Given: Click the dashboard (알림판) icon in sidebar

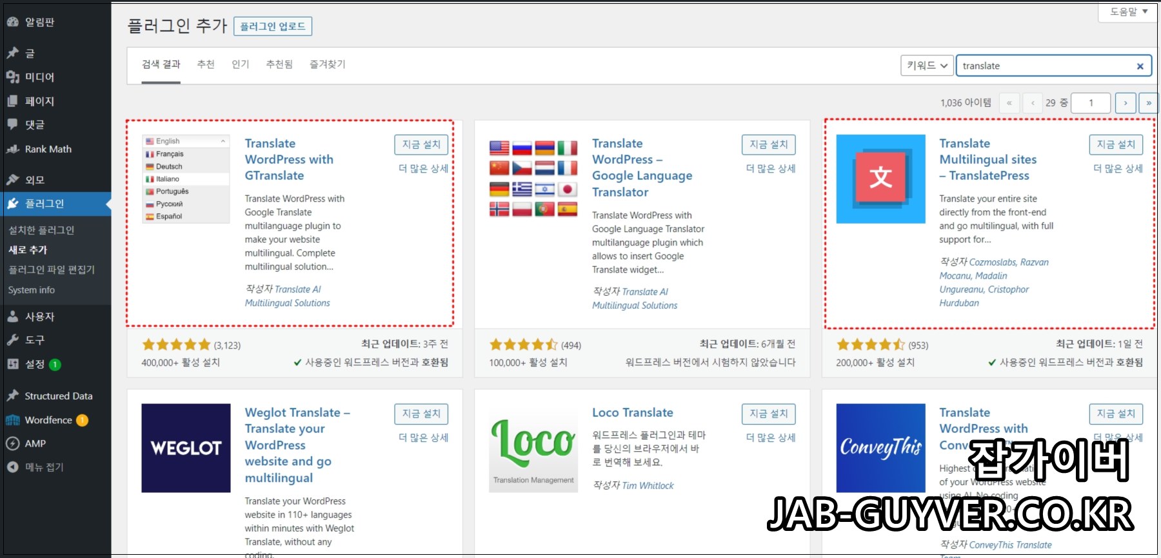Looking at the screenshot, I should point(12,22).
